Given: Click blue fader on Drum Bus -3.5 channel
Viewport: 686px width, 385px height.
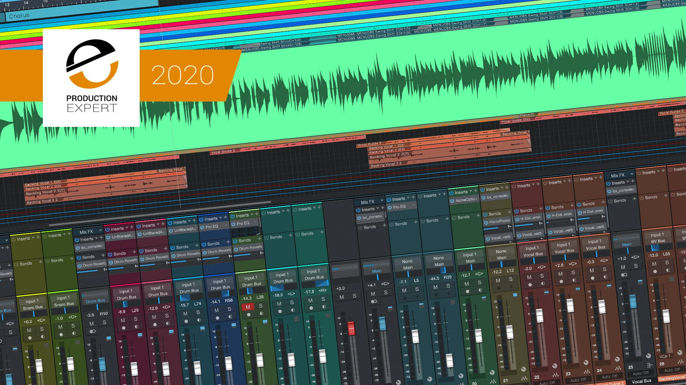Looking at the screenshot, I should click(102, 364).
